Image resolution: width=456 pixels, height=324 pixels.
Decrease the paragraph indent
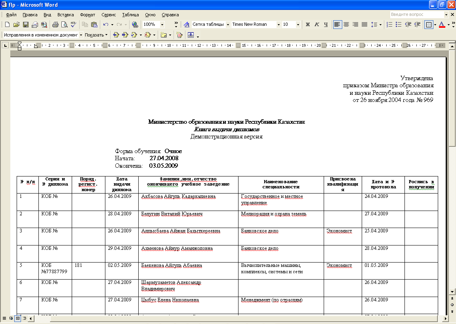(408, 25)
